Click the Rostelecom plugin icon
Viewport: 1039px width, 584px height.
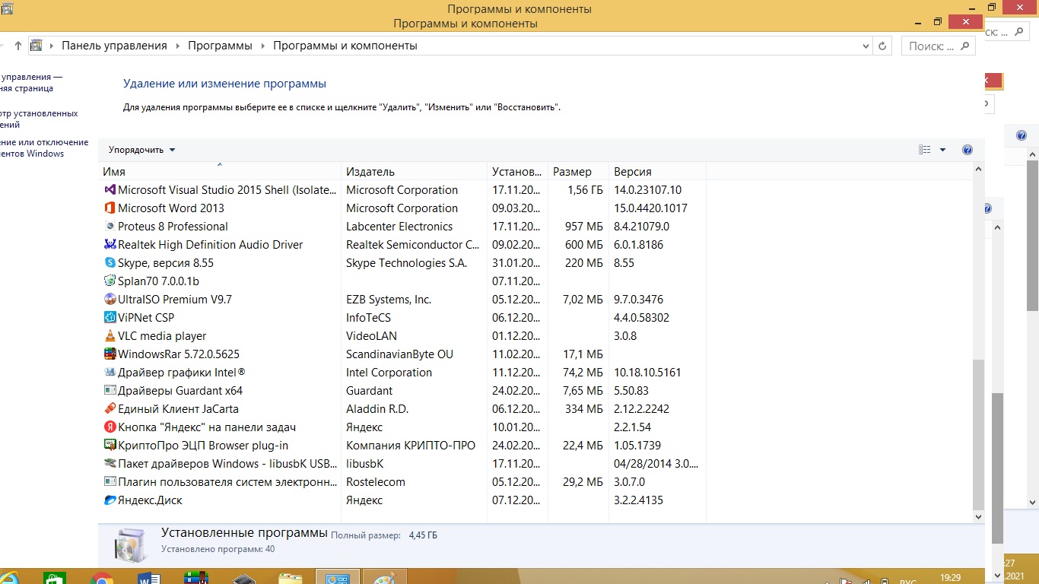click(x=110, y=482)
